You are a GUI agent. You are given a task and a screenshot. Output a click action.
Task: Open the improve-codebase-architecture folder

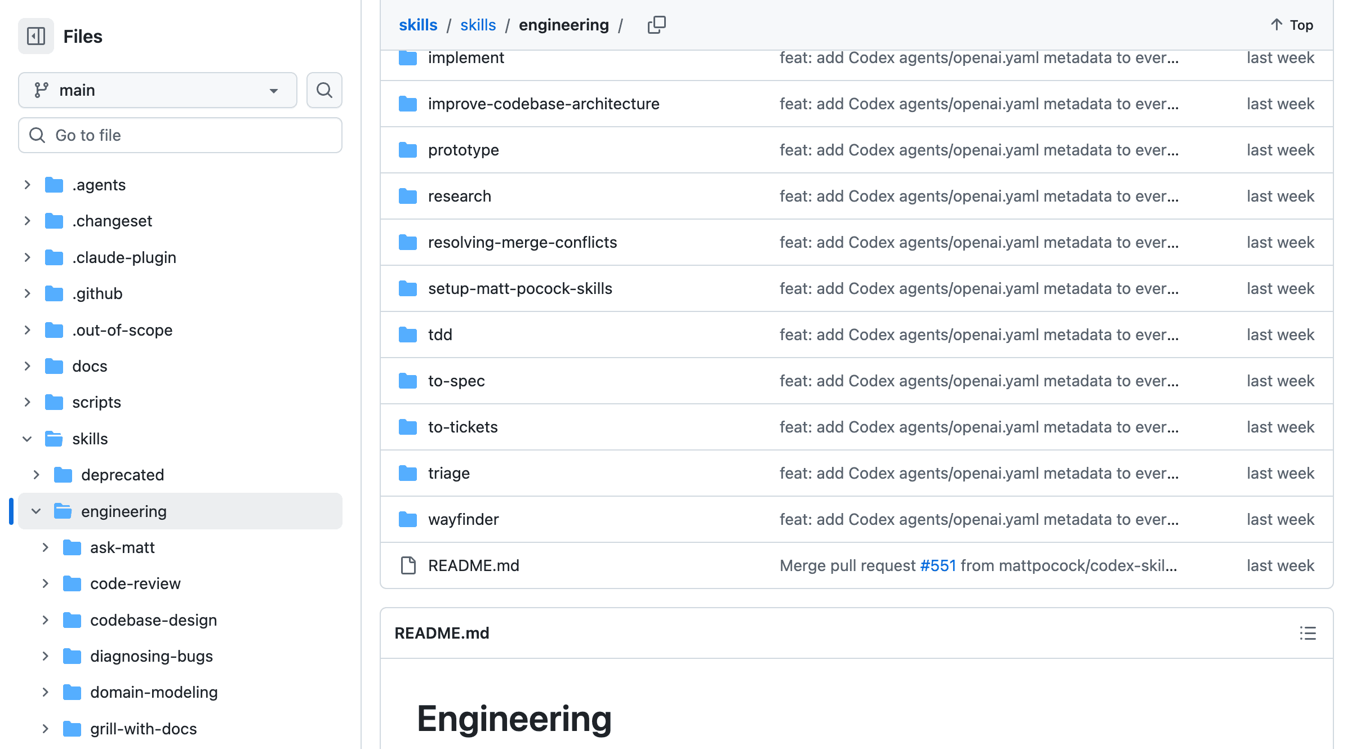click(x=544, y=104)
